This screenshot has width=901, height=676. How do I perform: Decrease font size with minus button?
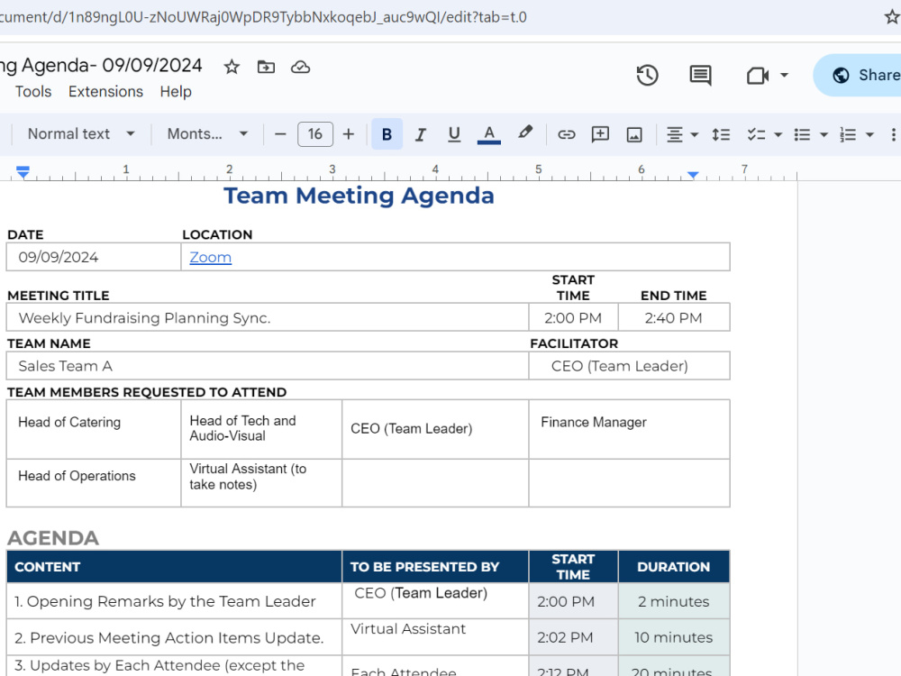[x=280, y=134]
